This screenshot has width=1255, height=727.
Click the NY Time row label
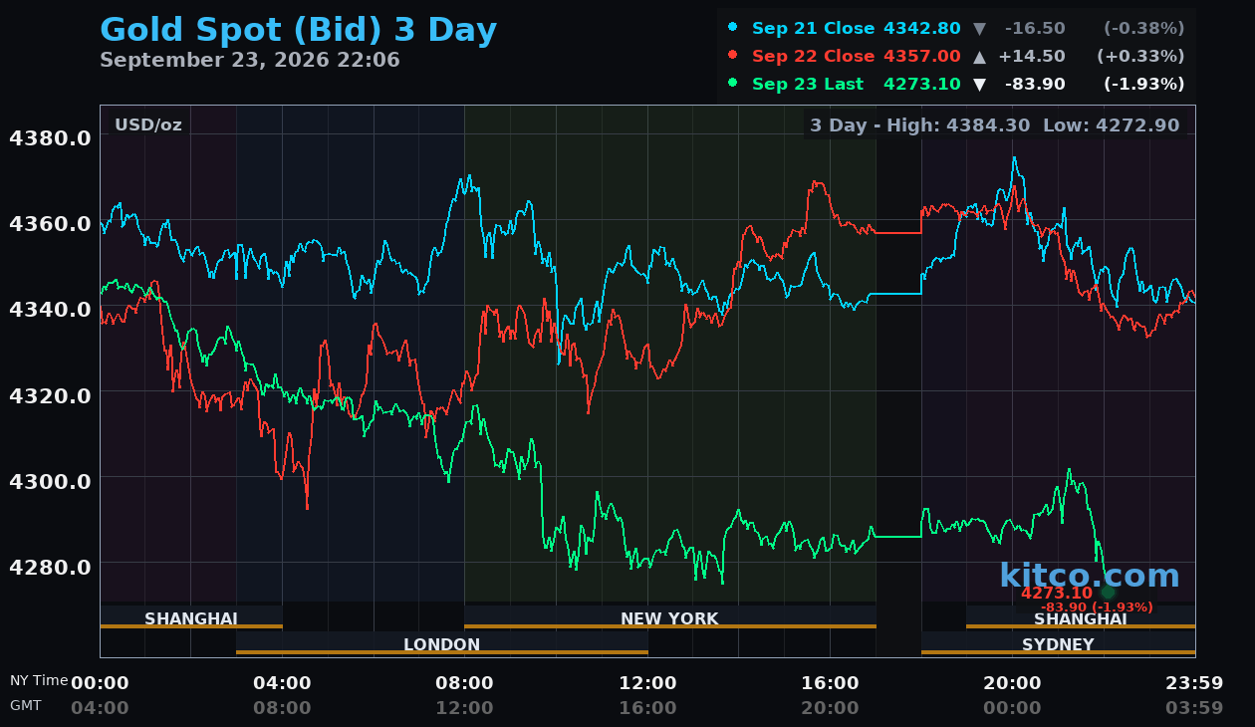pos(39,680)
